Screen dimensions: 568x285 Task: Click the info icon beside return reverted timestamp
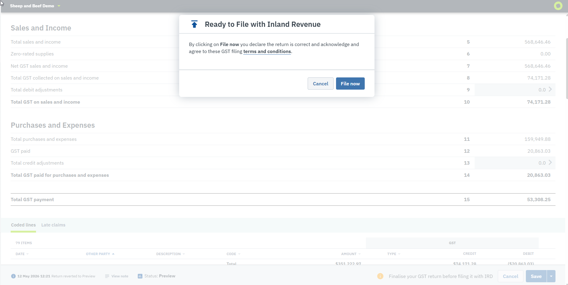(13, 276)
